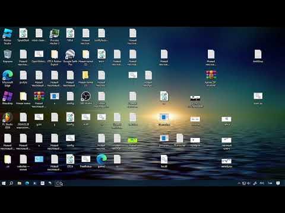
Task: Launch FL Studio 2024 shortcut
Action: click(x=8, y=121)
